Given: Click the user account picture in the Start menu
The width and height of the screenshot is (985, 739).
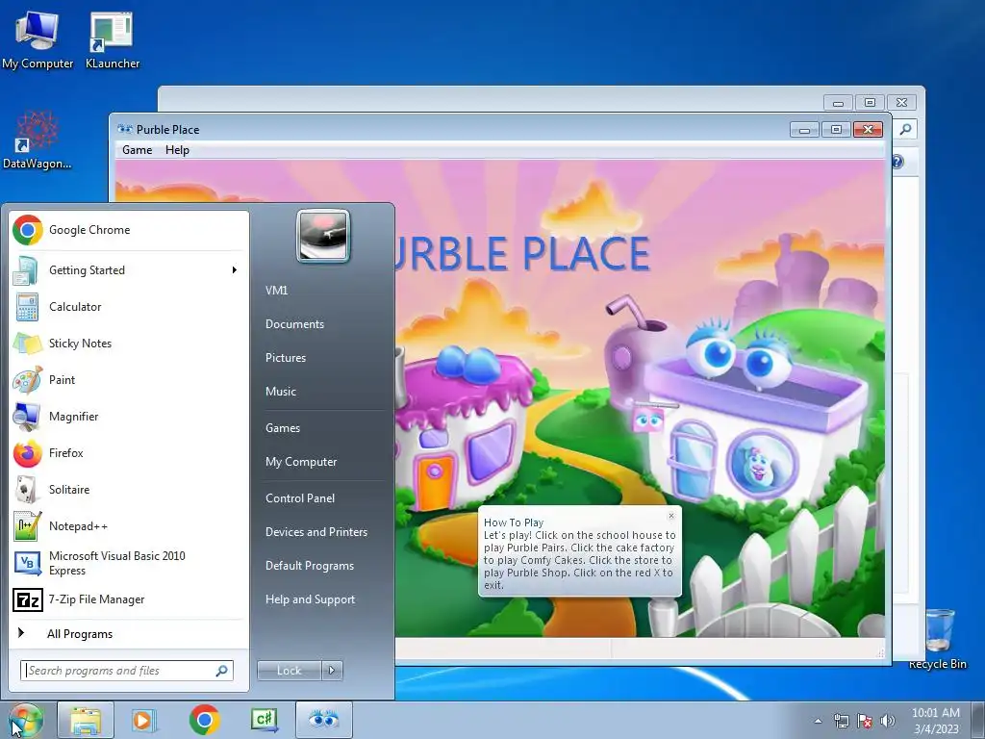Looking at the screenshot, I should click(x=323, y=237).
